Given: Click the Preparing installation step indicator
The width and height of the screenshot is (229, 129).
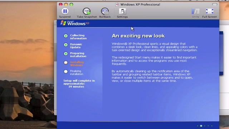Looking at the screenshot, I should point(66,54).
